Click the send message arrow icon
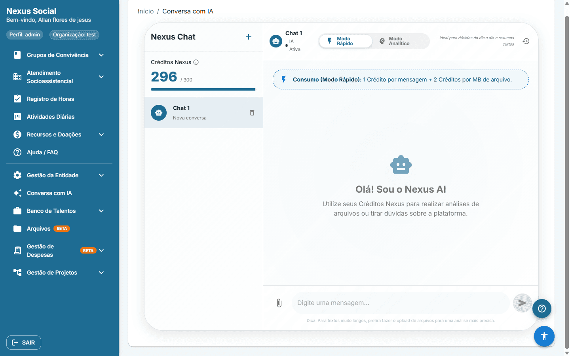This screenshot has width=570, height=356. [x=522, y=303]
